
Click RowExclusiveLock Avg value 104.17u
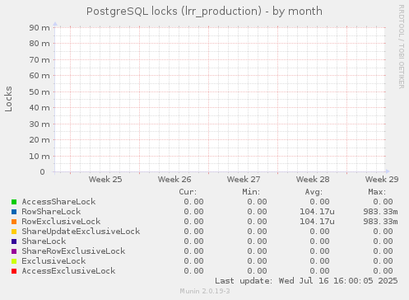tap(317, 222)
